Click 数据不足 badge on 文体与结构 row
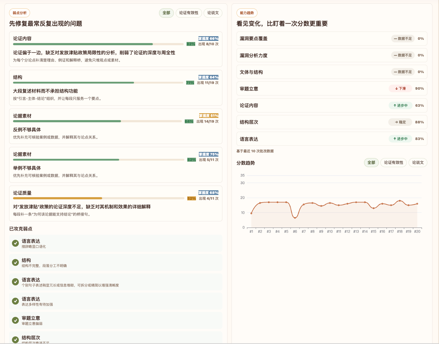This screenshot has width=439, height=344. tap(403, 72)
